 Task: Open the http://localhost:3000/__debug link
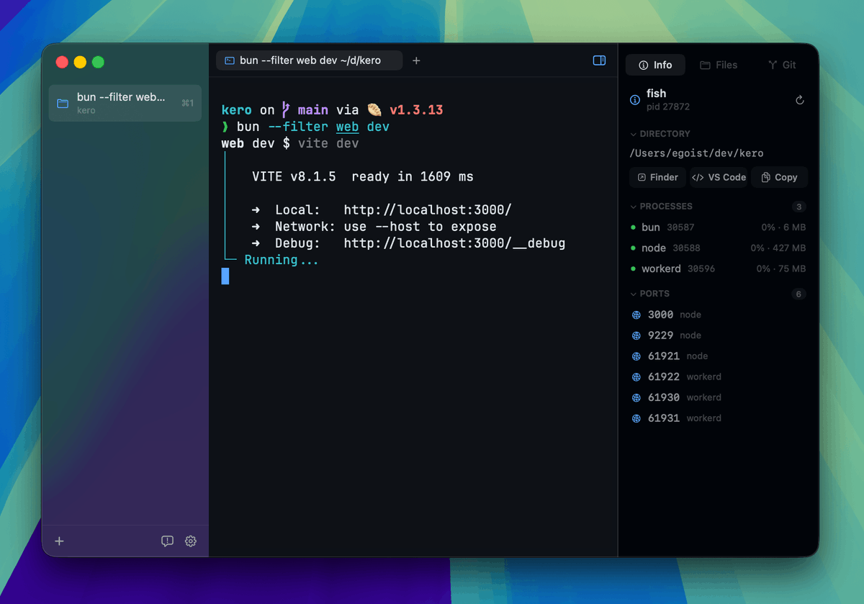[454, 243]
